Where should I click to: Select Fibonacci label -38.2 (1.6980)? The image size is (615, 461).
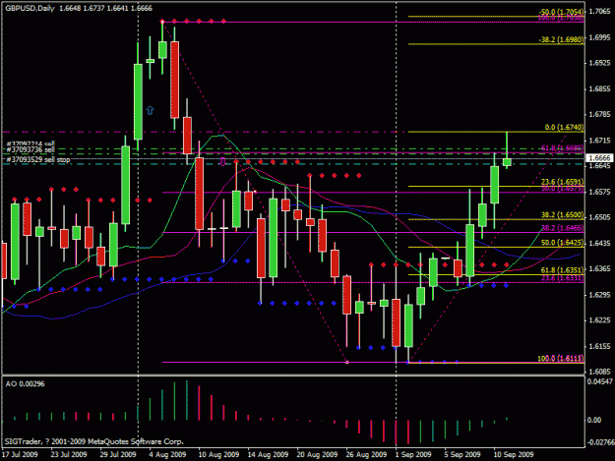pos(561,40)
